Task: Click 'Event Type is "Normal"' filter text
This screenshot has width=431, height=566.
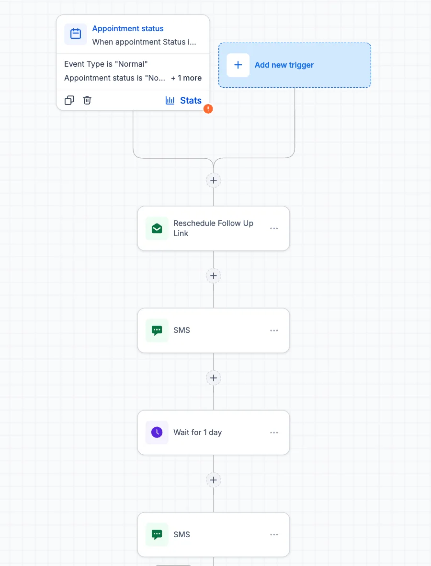Action: click(106, 64)
